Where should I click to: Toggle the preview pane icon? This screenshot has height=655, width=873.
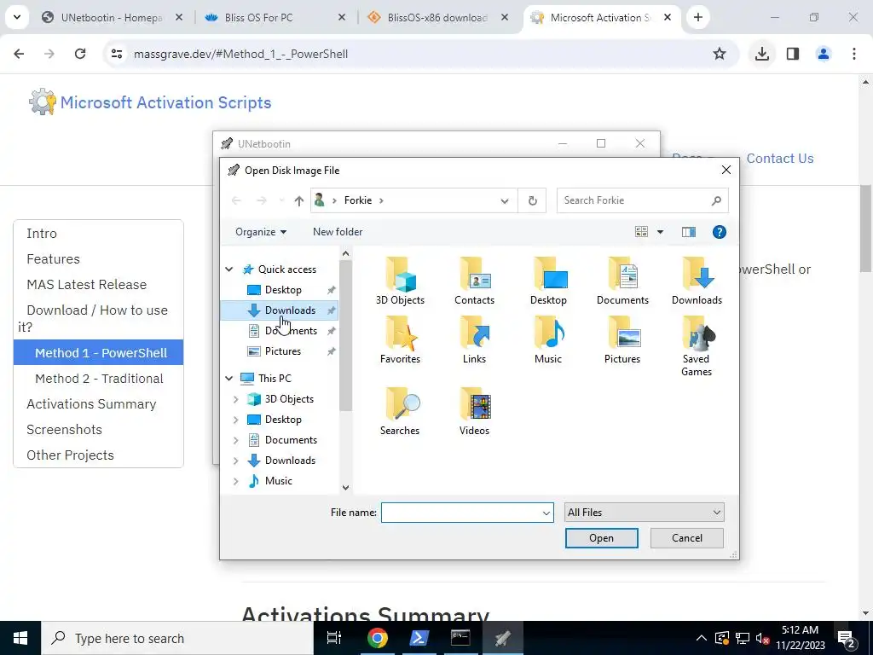point(689,232)
